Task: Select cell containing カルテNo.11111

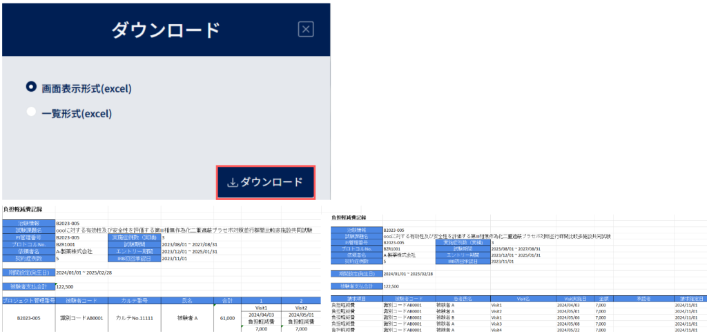Action: pos(135,318)
